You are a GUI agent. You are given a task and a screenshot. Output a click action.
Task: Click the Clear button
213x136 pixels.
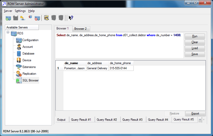pos(195,42)
